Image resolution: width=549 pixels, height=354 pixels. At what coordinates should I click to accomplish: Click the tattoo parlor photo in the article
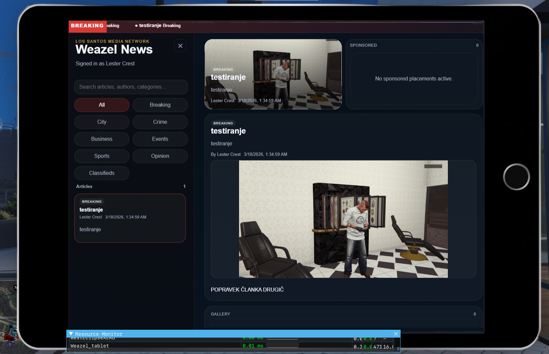tap(343, 219)
